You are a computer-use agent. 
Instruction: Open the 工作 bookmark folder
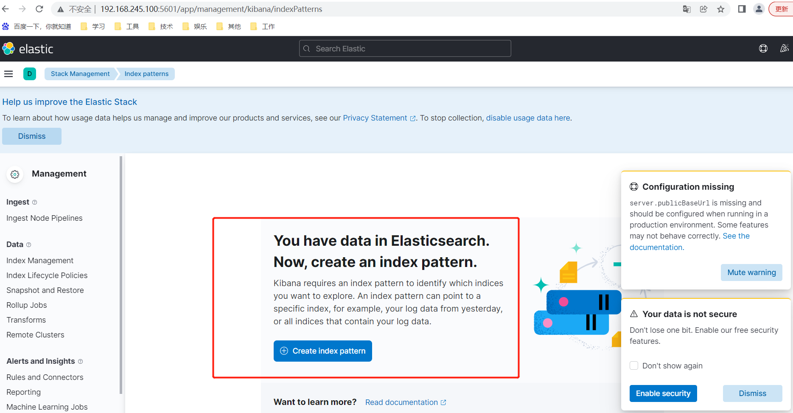tap(262, 27)
